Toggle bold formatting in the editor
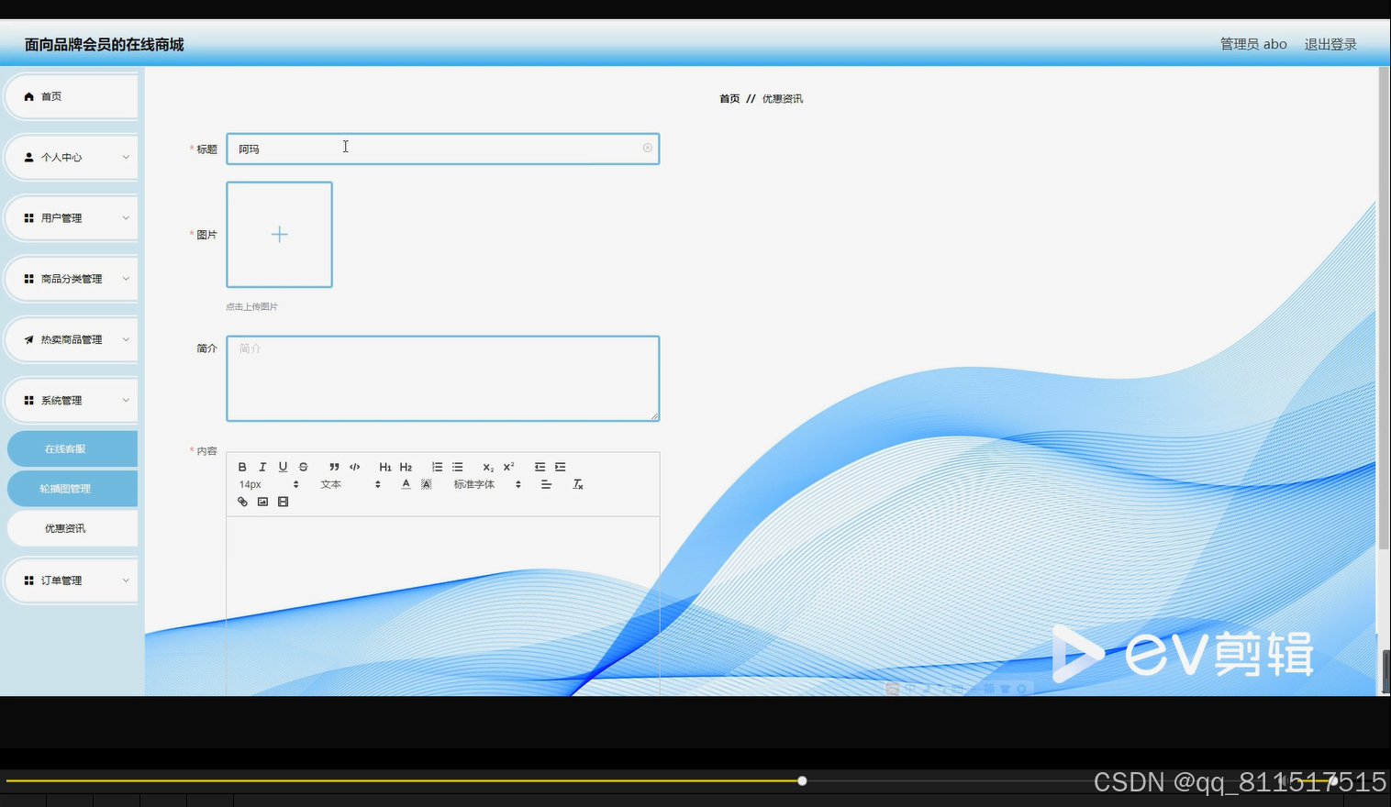1391x807 pixels. 242,467
